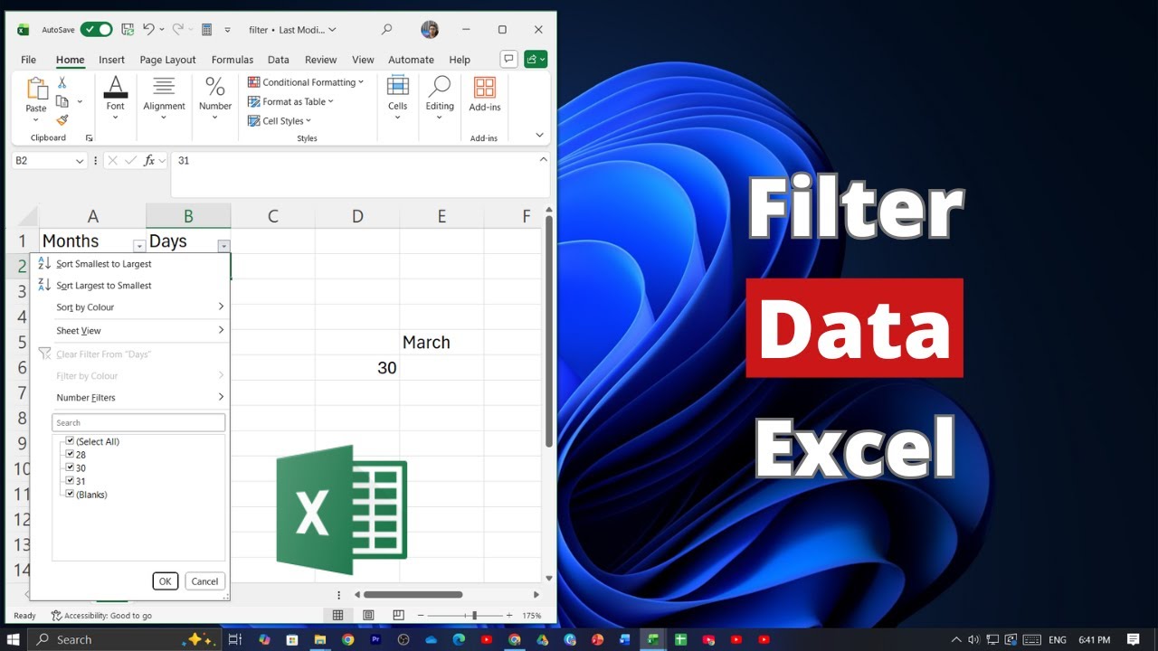The width and height of the screenshot is (1158, 651).
Task: Switch to Page Break Preview in status bar
Action: point(398,615)
